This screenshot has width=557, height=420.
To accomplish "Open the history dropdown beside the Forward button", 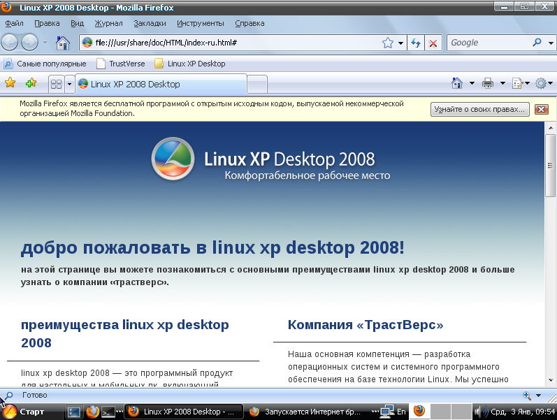I will pos(45,43).
